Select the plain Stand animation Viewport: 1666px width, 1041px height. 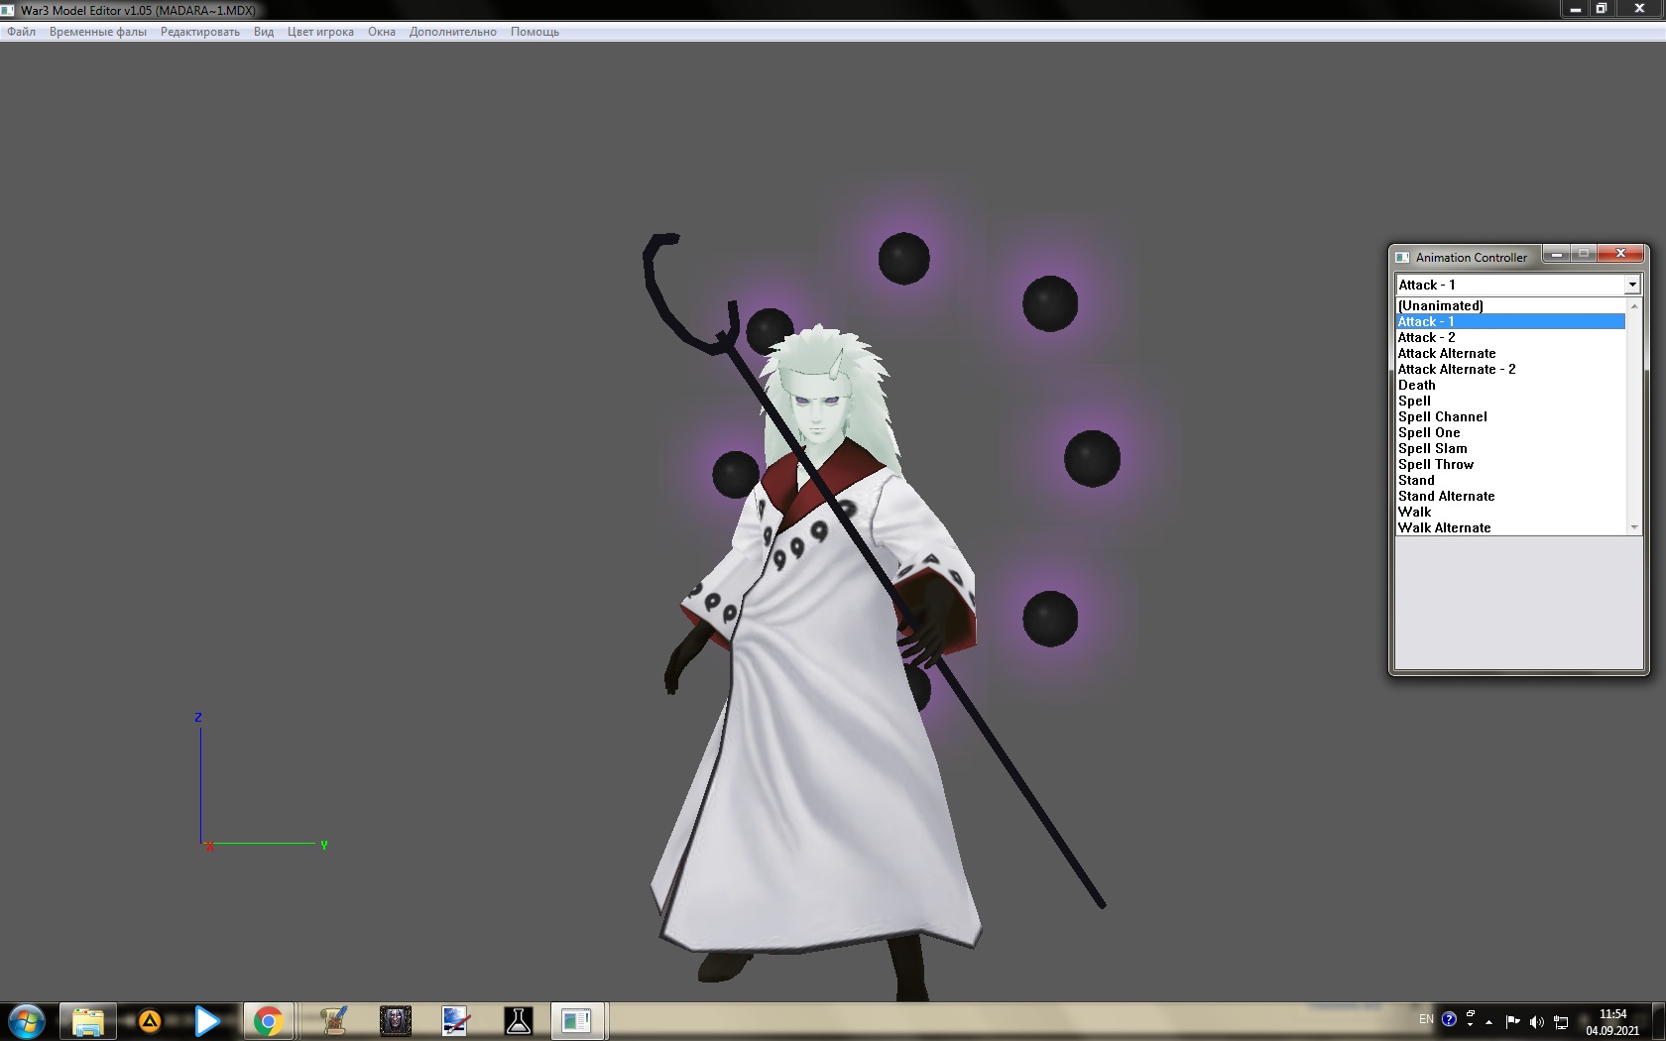point(1510,480)
